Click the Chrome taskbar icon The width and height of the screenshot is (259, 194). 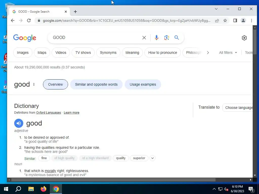[x=56, y=189]
